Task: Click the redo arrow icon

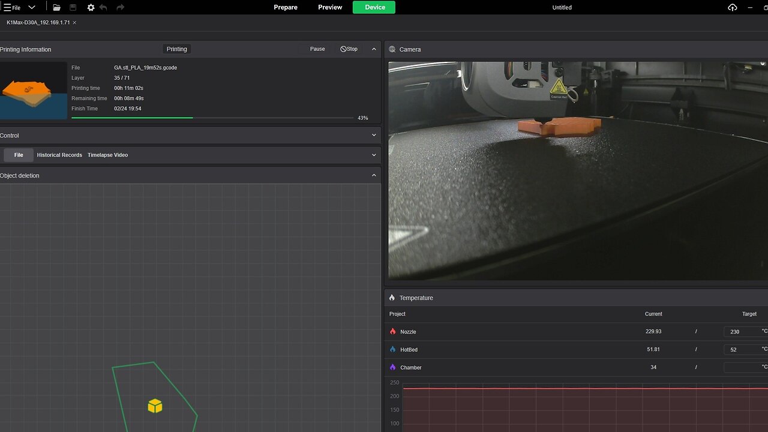Action: [120, 7]
